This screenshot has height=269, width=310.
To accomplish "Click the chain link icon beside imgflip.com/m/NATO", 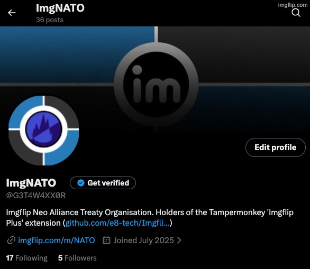I will click(x=11, y=240).
